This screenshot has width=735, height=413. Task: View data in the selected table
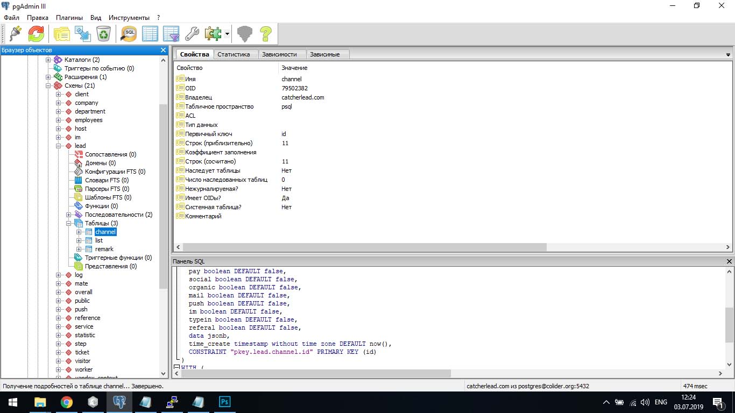[x=150, y=34]
